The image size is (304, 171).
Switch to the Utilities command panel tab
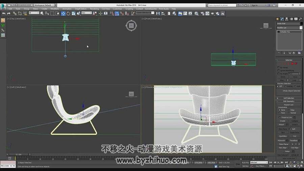tap(300, 19)
